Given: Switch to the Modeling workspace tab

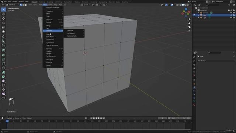Looking at the screenshot, I should pos(42,2).
